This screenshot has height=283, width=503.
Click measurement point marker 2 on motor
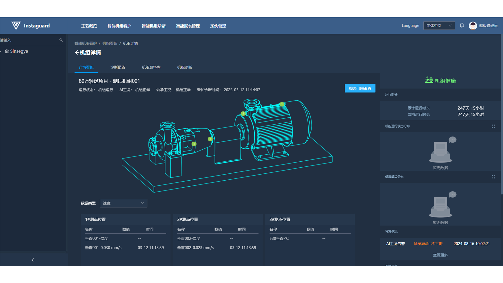click(x=243, y=113)
